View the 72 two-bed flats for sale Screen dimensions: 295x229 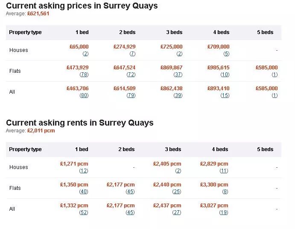click(x=131, y=74)
